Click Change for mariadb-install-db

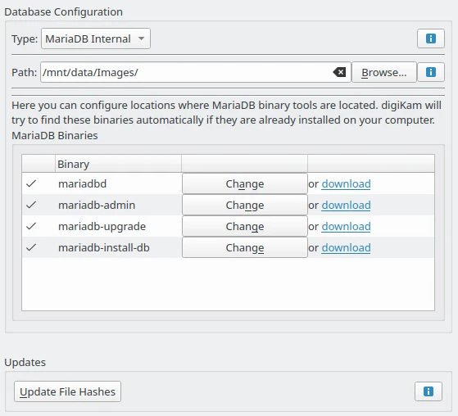tap(245, 247)
